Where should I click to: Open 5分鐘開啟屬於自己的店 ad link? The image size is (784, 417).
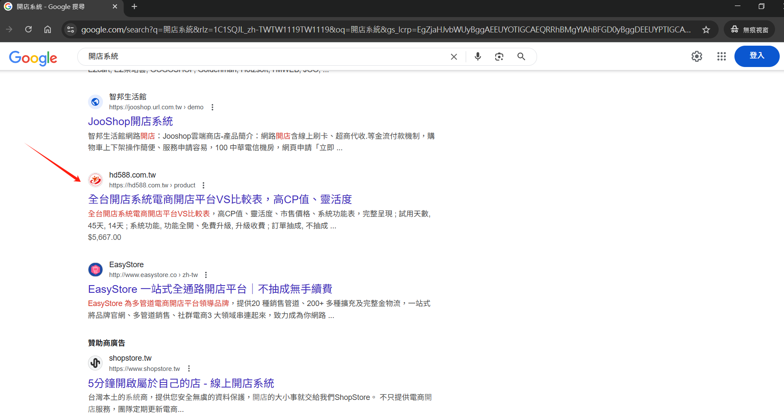click(x=181, y=383)
